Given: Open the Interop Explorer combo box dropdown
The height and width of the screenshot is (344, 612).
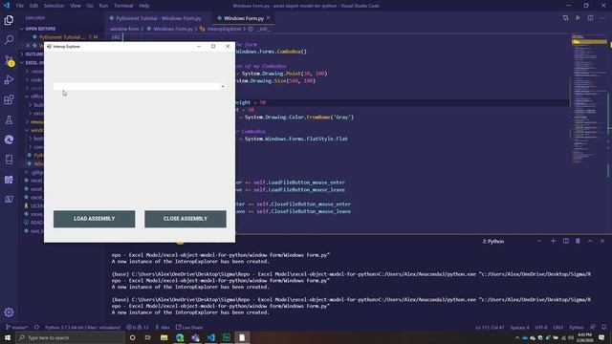Looking at the screenshot, I should coord(223,86).
